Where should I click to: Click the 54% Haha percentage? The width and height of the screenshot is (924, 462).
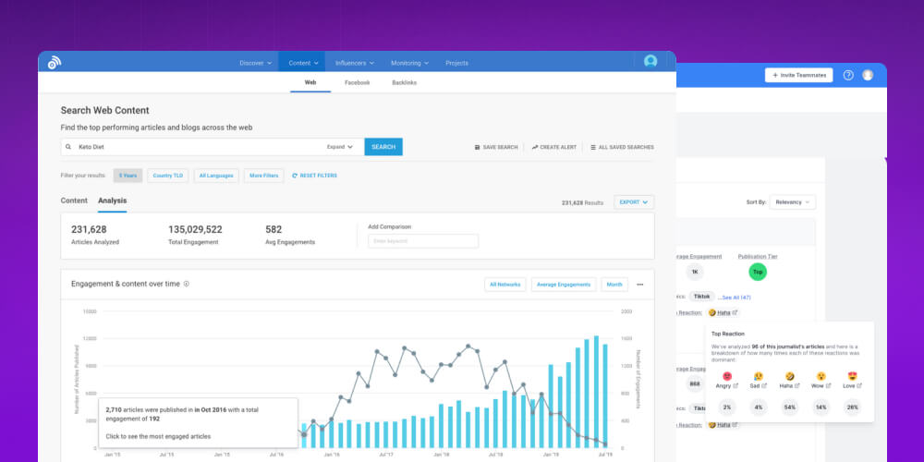pos(790,407)
